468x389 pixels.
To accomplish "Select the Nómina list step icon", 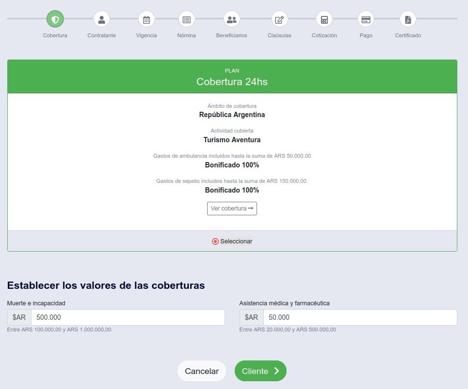I will (x=186, y=19).
